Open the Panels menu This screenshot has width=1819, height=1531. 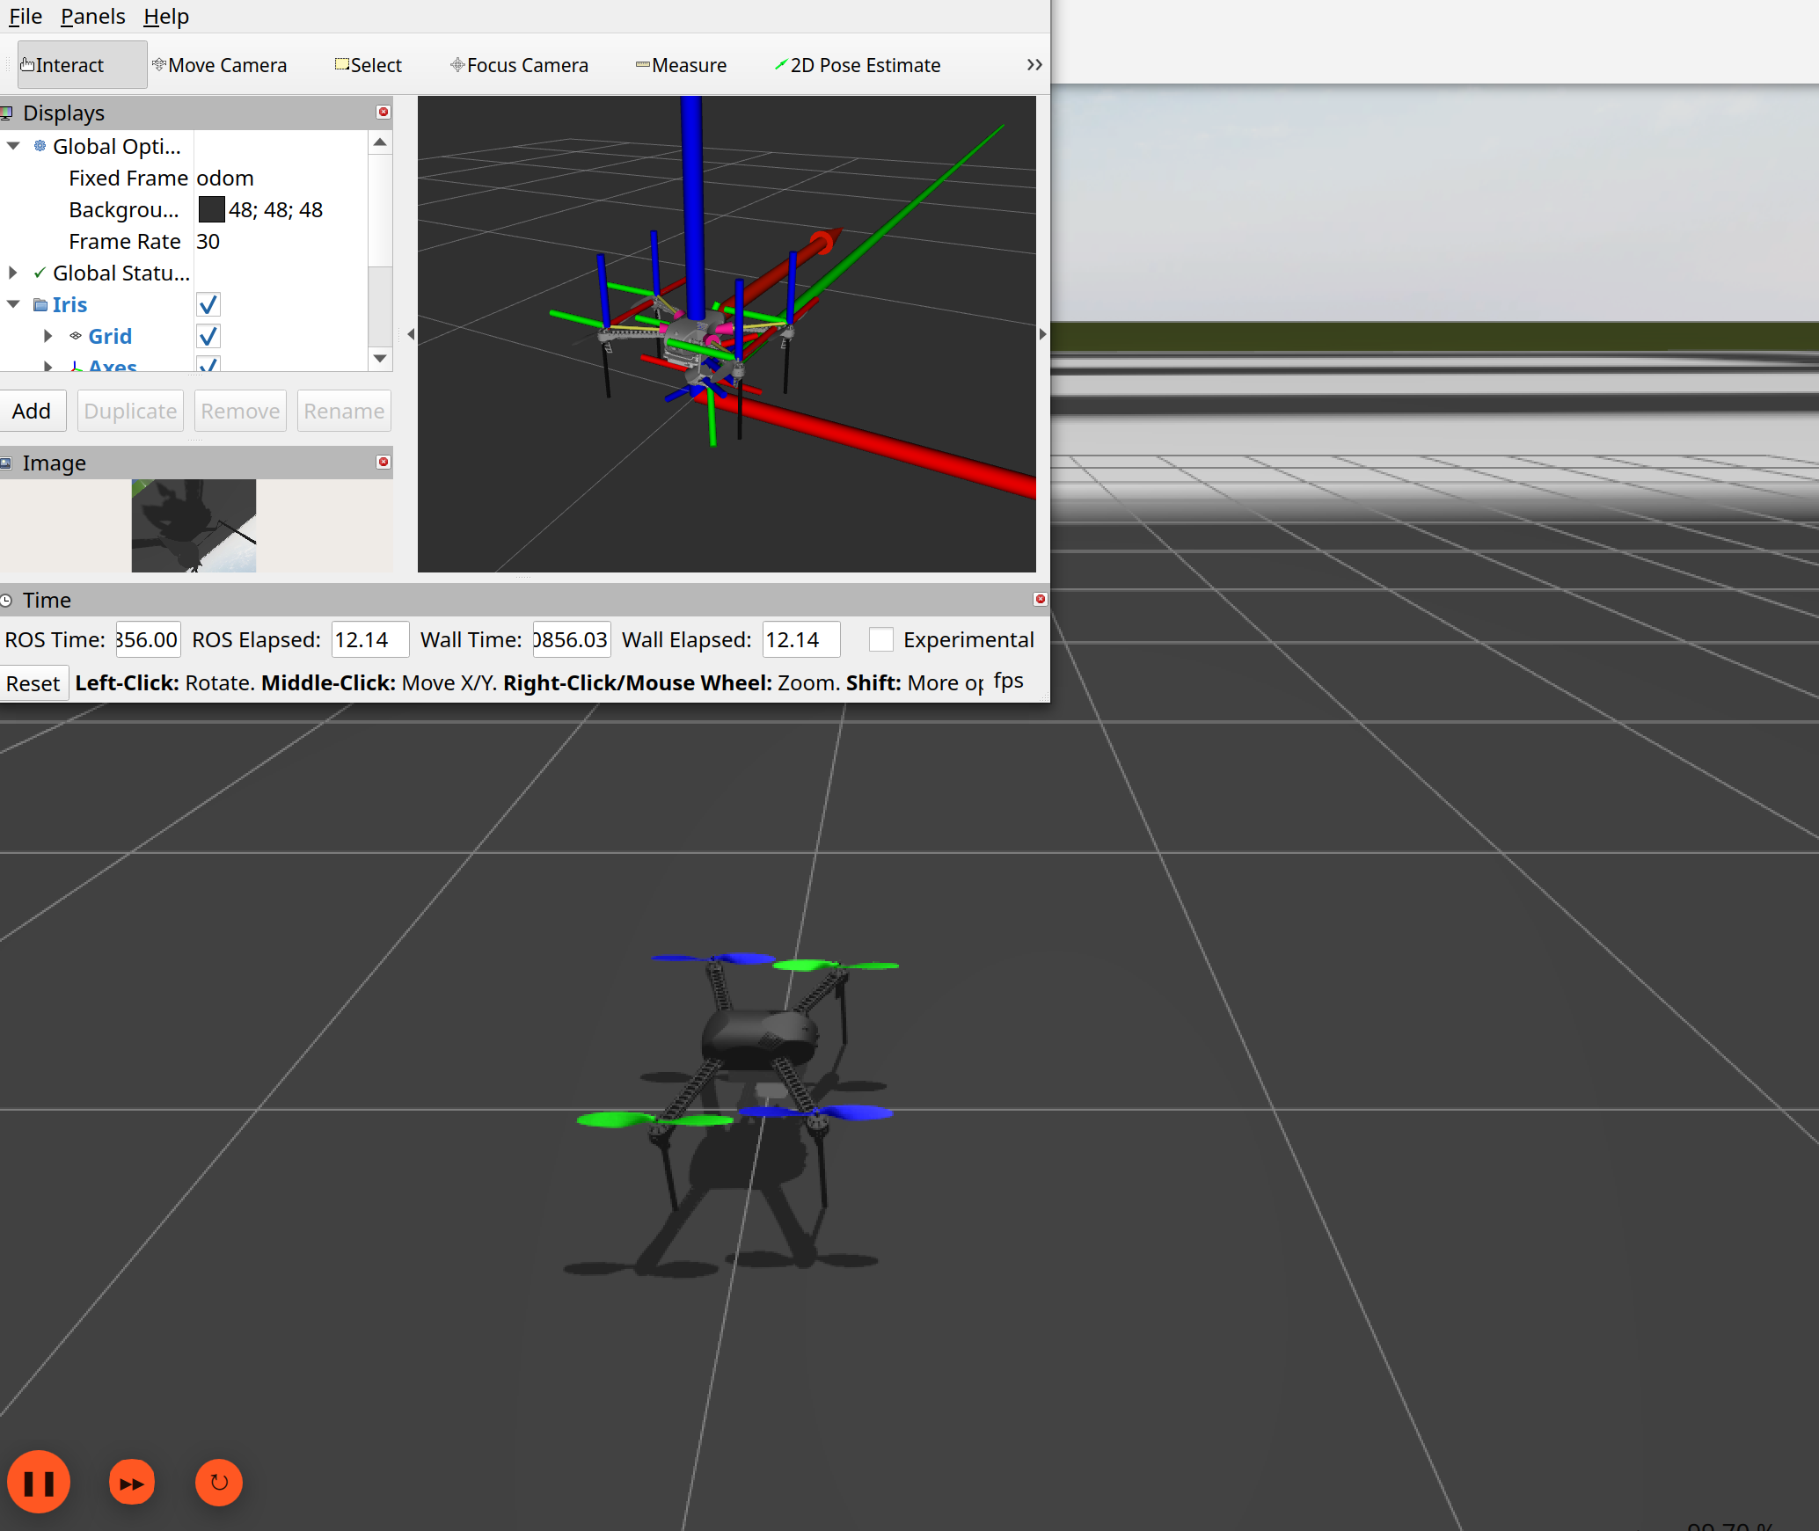pos(92,17)
